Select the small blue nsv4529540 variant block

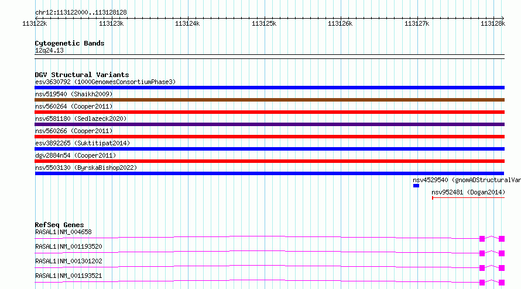tap(416, 186)
